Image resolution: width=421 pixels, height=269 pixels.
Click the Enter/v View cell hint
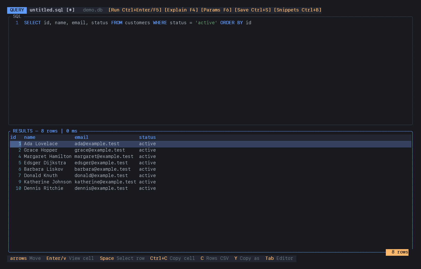coord(70,258)
